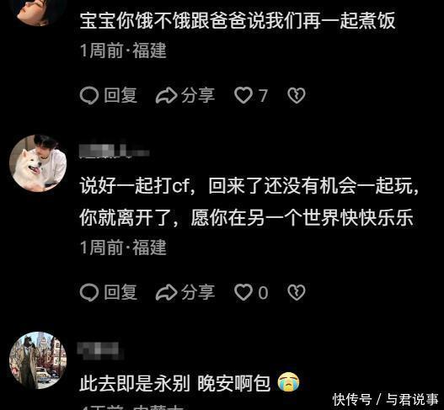Reply to the cf gaming comment
444x410 pixels.
pos(109,292)
